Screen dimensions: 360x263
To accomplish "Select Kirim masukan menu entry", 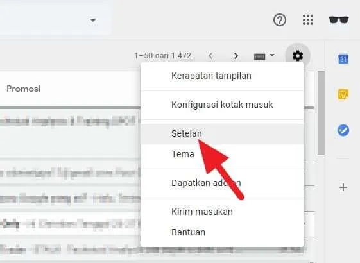I will click(x=222, y=212).
